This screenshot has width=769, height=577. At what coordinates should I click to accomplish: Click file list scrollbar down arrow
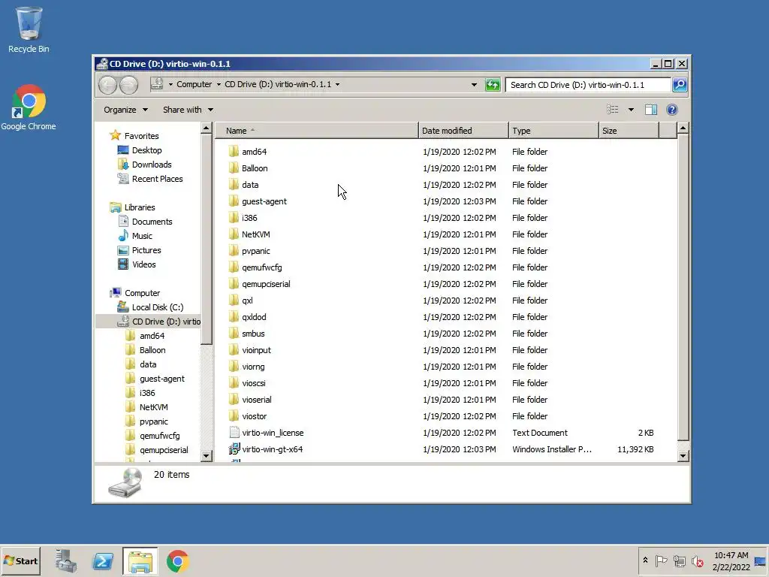[683, 456]
